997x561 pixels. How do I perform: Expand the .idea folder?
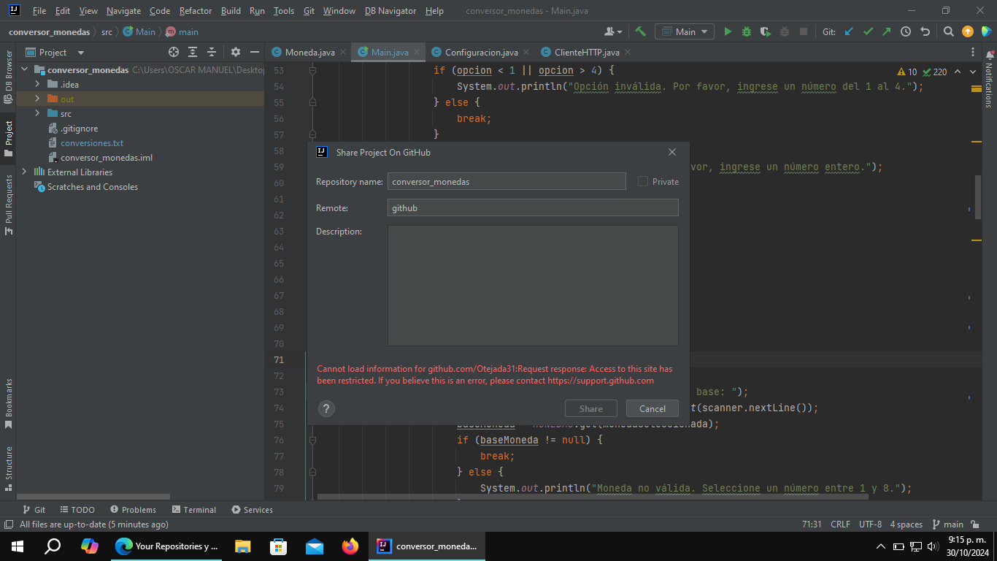[37, 84]
